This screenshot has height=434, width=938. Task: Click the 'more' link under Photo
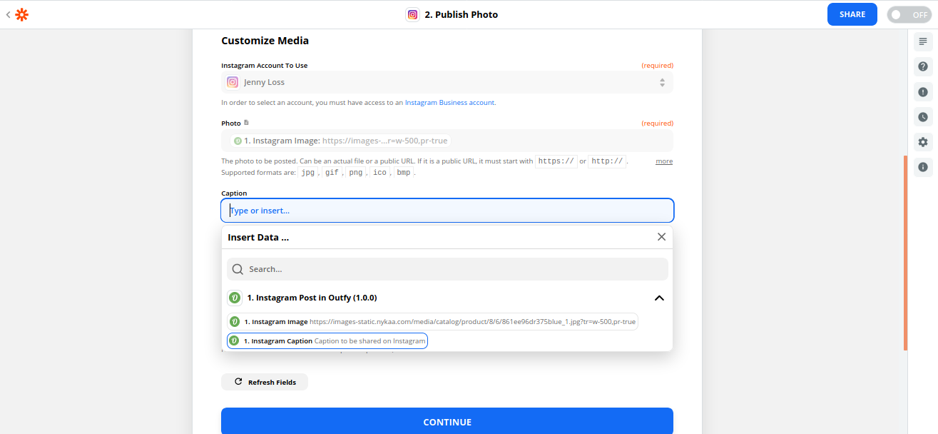(x=664, y=161)
